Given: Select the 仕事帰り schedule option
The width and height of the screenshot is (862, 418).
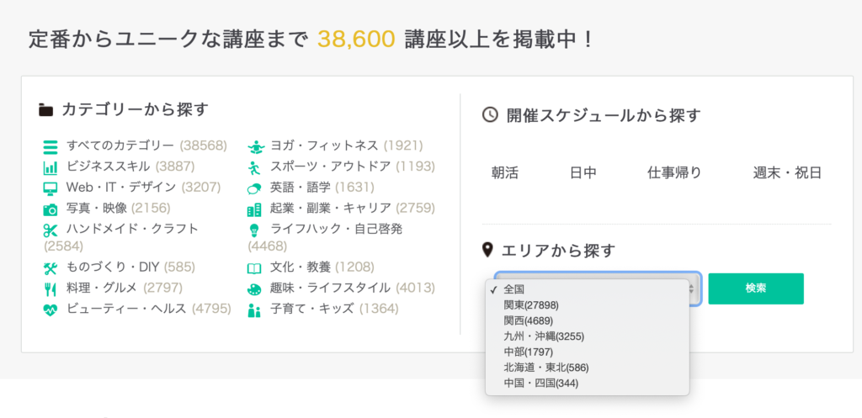Looking at the screenshot, I should point(674,173).
